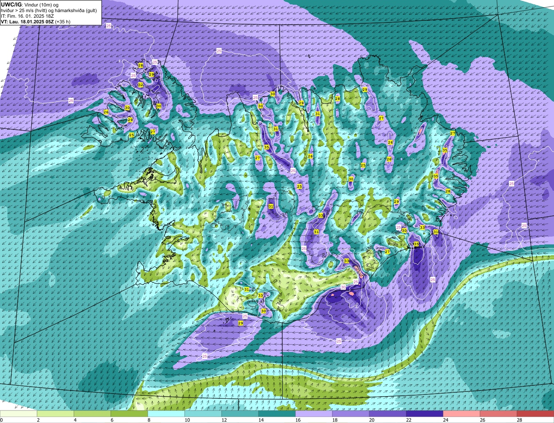Viewport: 554px width, 423px height.
Task: Click the 12–14 m/s teal legend swatch
Action: 240,413
